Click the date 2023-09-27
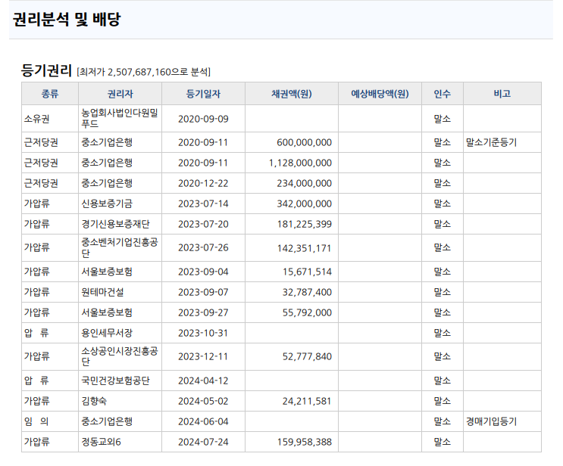The height and width of the screenshot is (466, 563). click(x=203, y=313)
